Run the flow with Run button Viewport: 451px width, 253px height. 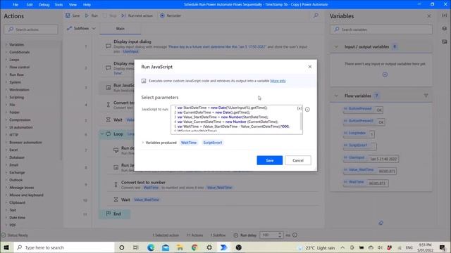point(92,15)
